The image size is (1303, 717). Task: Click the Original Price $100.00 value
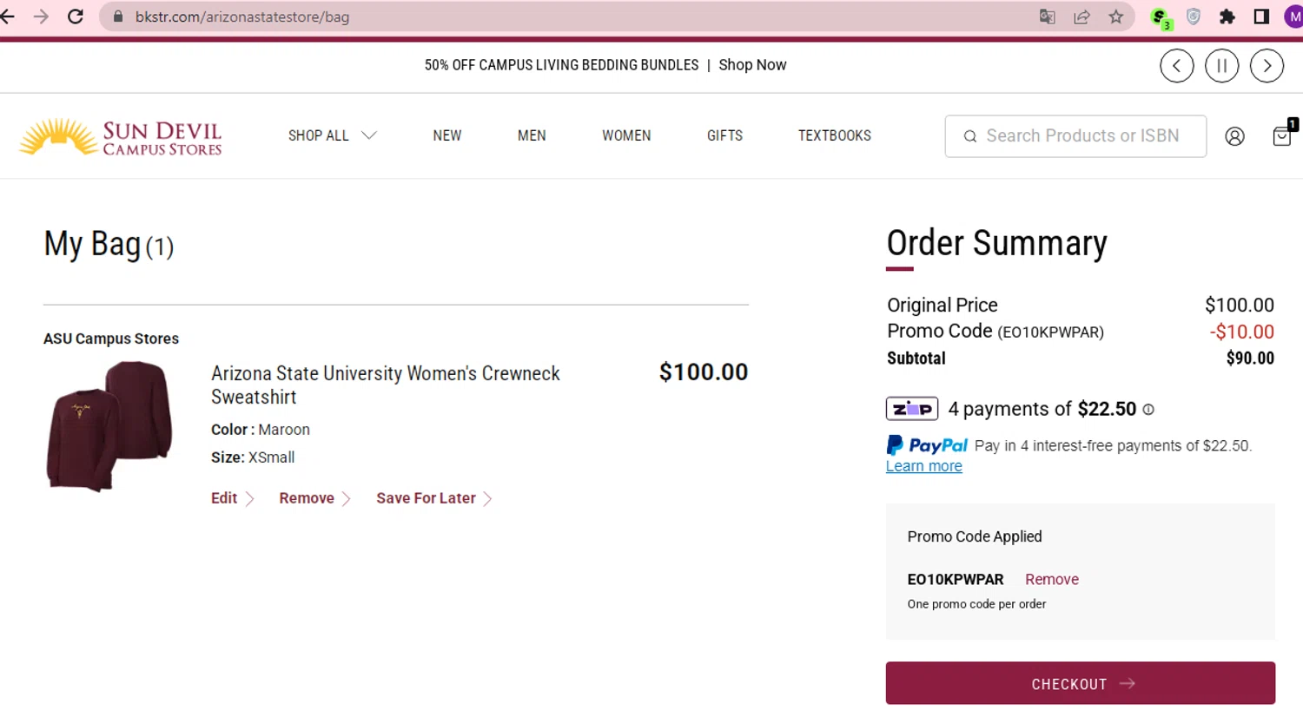click(1240, 305)
